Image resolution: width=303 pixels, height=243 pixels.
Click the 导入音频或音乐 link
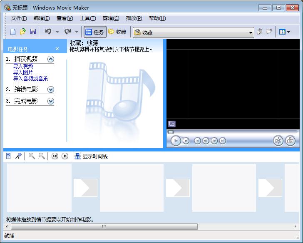(x=30, y=79)
